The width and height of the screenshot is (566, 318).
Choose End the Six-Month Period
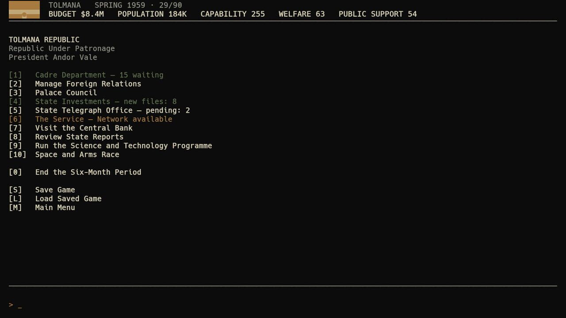click(x=75, y=172)
